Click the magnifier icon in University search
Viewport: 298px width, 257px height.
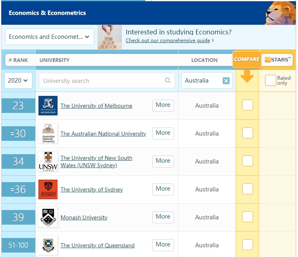click(168, 81)
